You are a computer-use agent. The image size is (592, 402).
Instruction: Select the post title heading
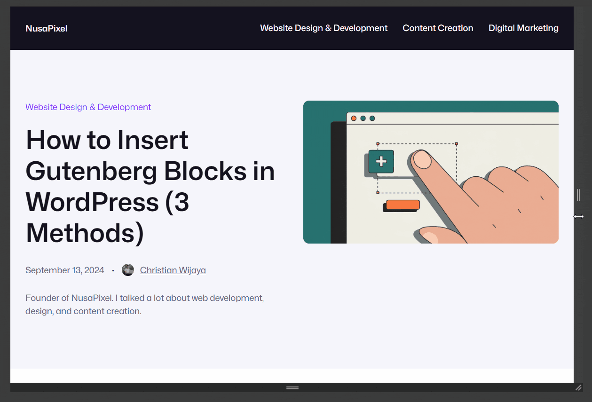point(150,186)
